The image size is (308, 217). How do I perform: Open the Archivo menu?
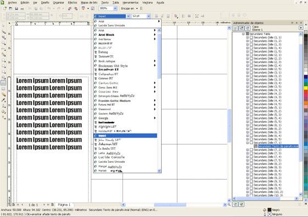point(12,3)
